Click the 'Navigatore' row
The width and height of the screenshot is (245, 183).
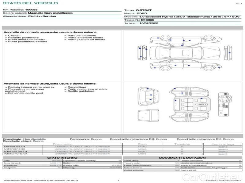(32, 168)
